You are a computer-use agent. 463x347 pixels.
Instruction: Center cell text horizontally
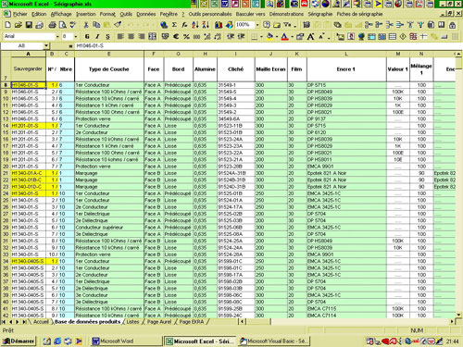[131, 36]
